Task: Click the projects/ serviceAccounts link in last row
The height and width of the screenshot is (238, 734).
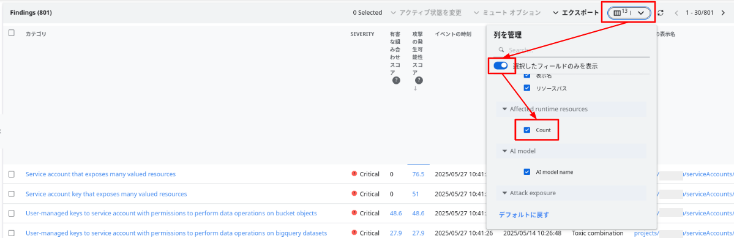Action: (x=684, y=233)
